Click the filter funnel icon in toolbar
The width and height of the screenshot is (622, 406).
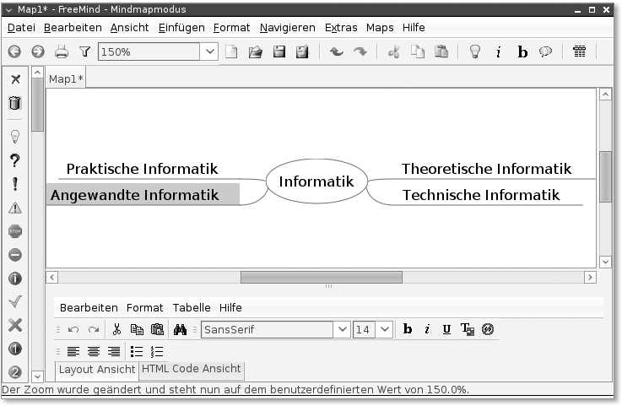click(x=84, y=51)
